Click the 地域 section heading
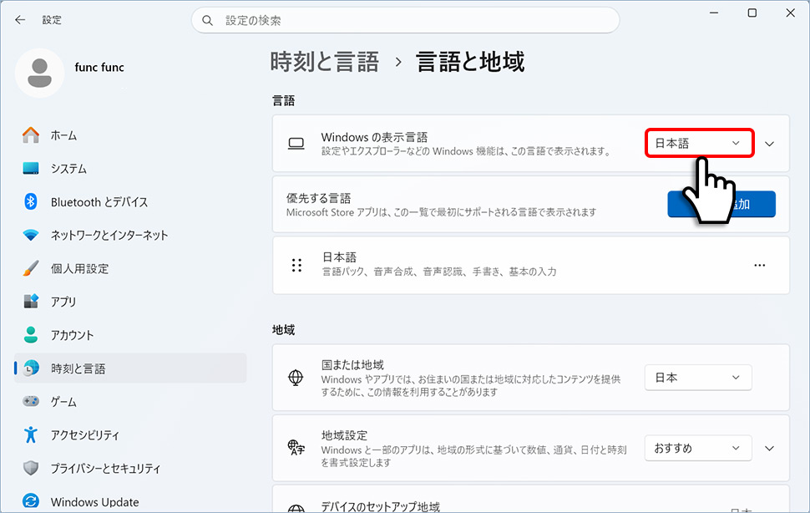 click(x=284, y=329)
